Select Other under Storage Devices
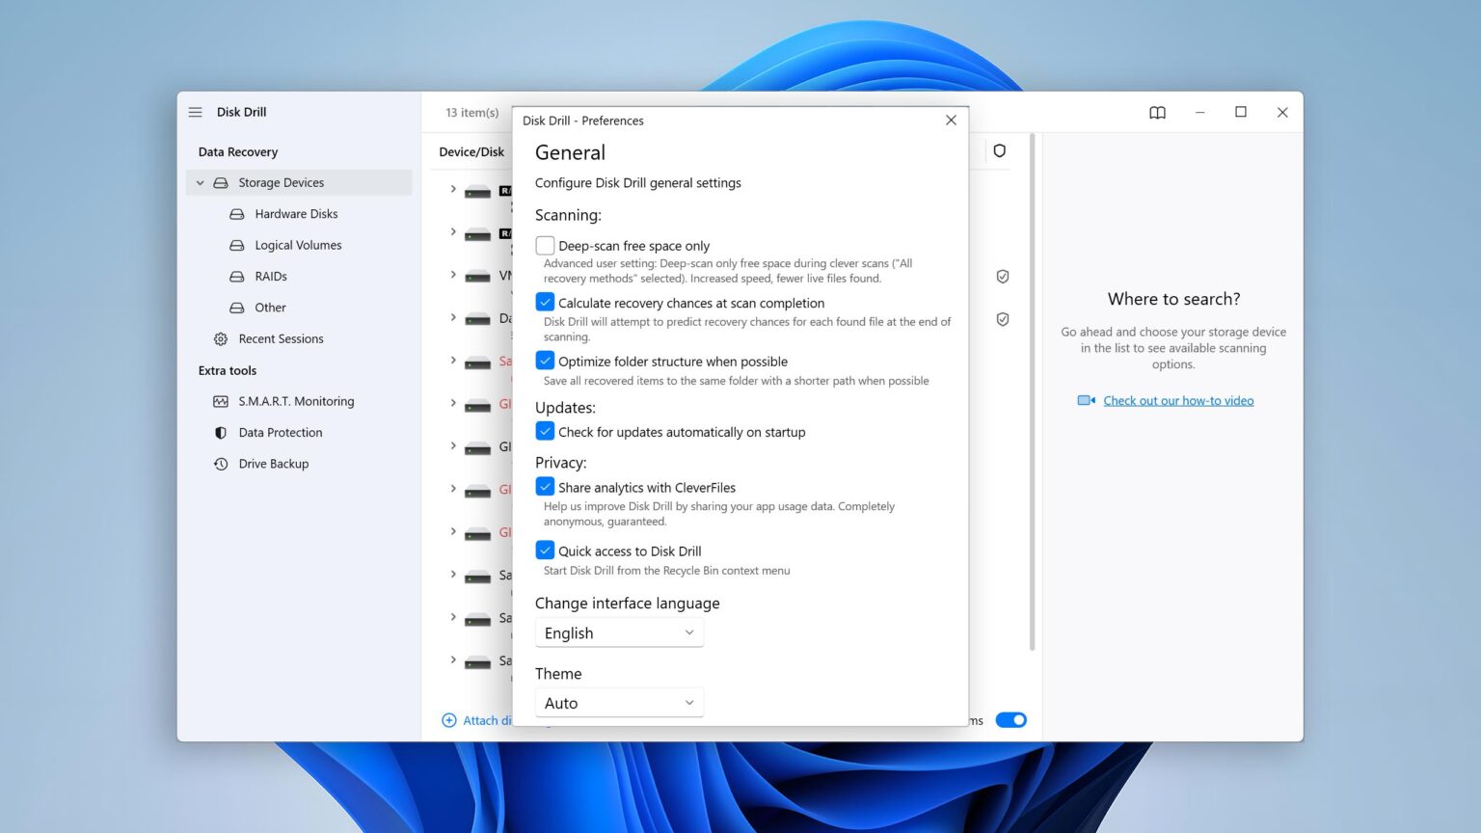 click(x=270, y=308)
